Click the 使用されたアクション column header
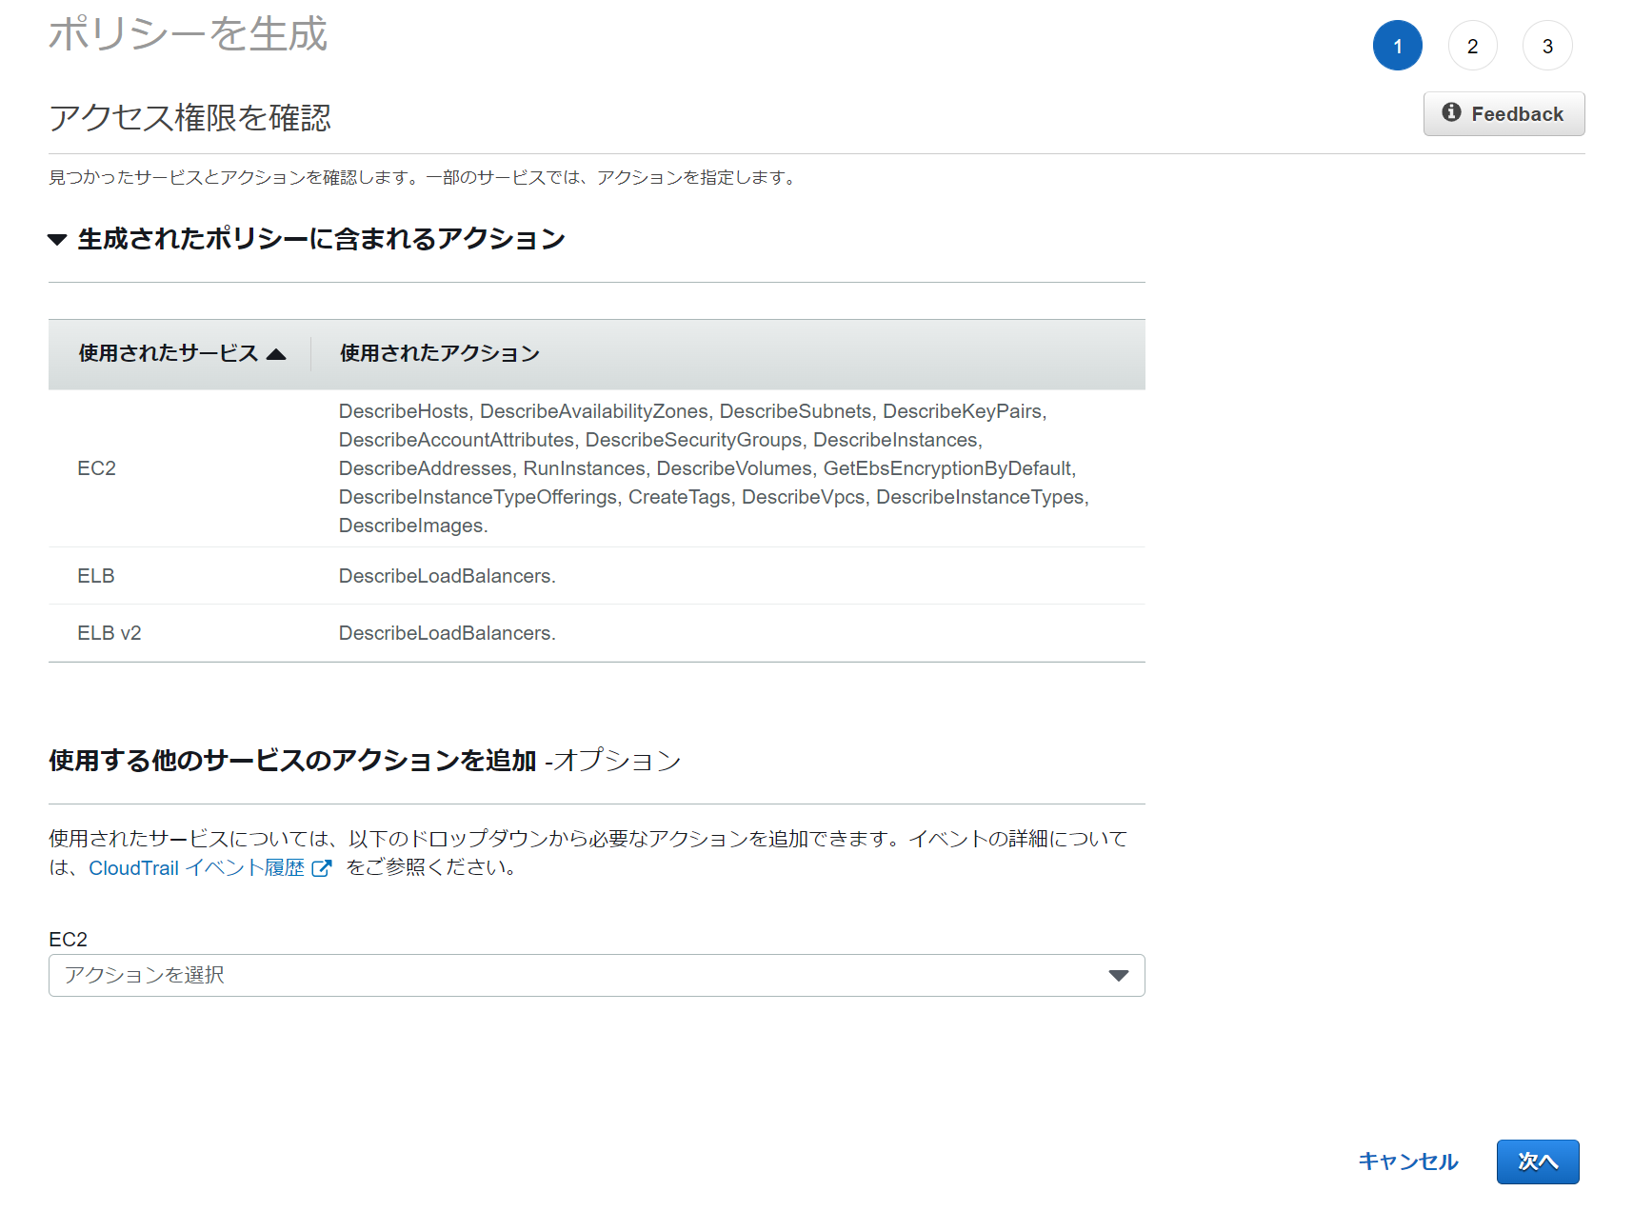This screenshot has height=1211, width=1633. pos(440,353)
